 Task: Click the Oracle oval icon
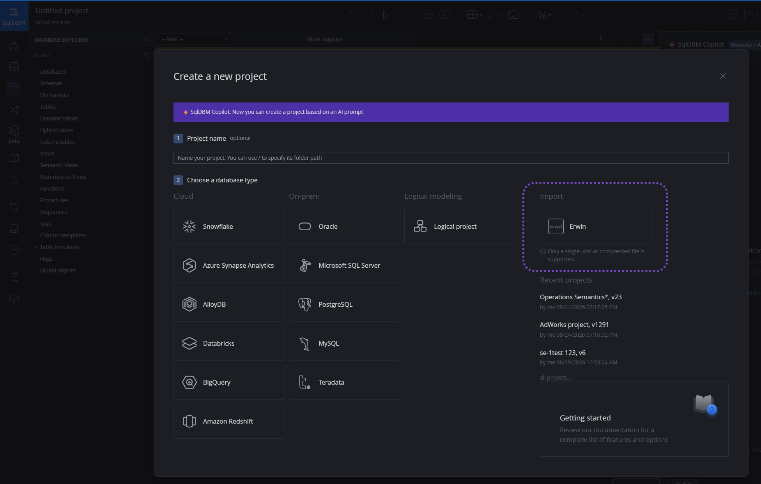point(305,226)
